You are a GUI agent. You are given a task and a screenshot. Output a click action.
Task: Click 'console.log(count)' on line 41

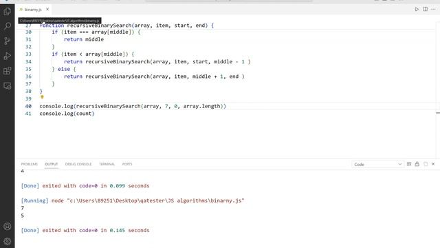(67, 114)
